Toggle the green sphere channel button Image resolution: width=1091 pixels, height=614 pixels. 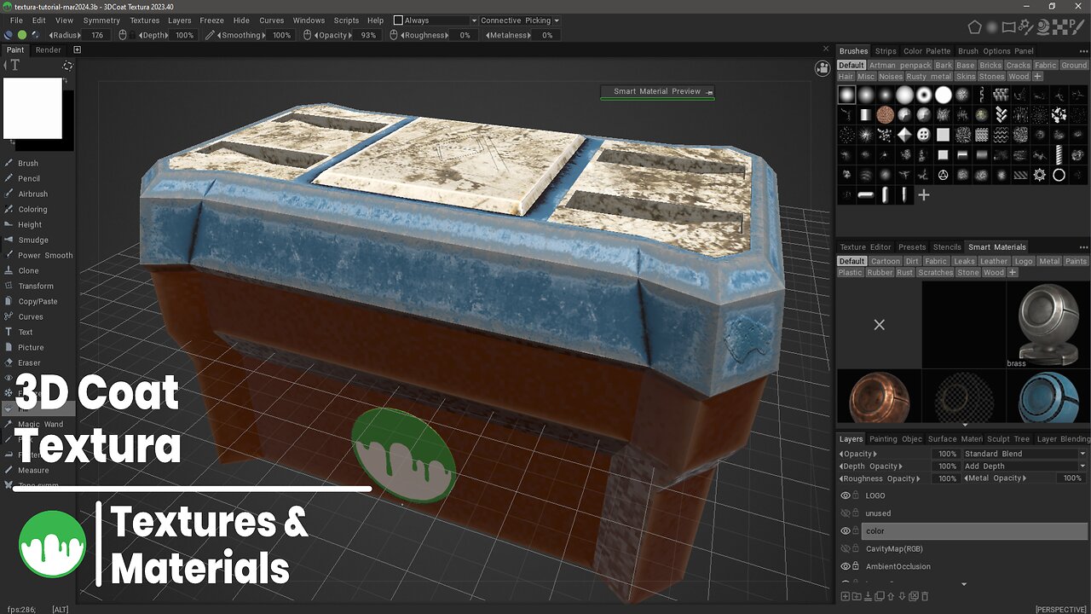(x=22, y=35)
